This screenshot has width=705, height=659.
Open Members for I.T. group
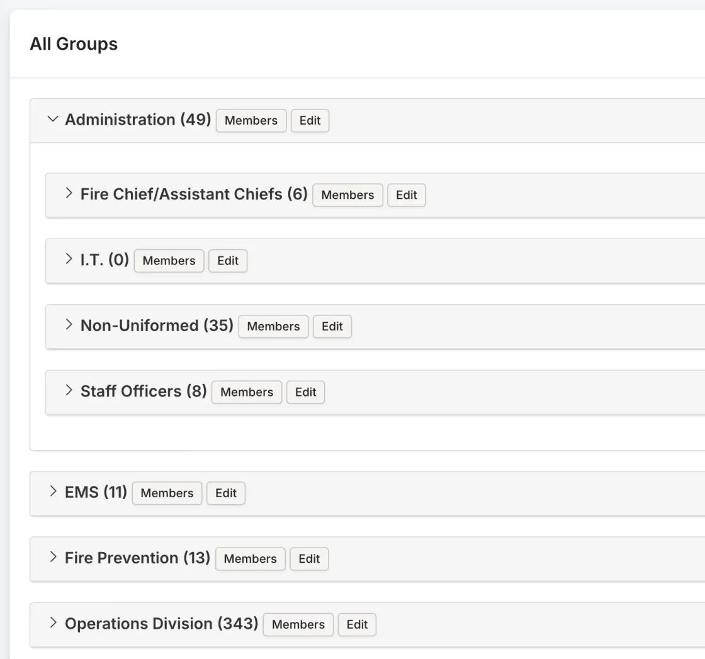click(x=169, y=261)
